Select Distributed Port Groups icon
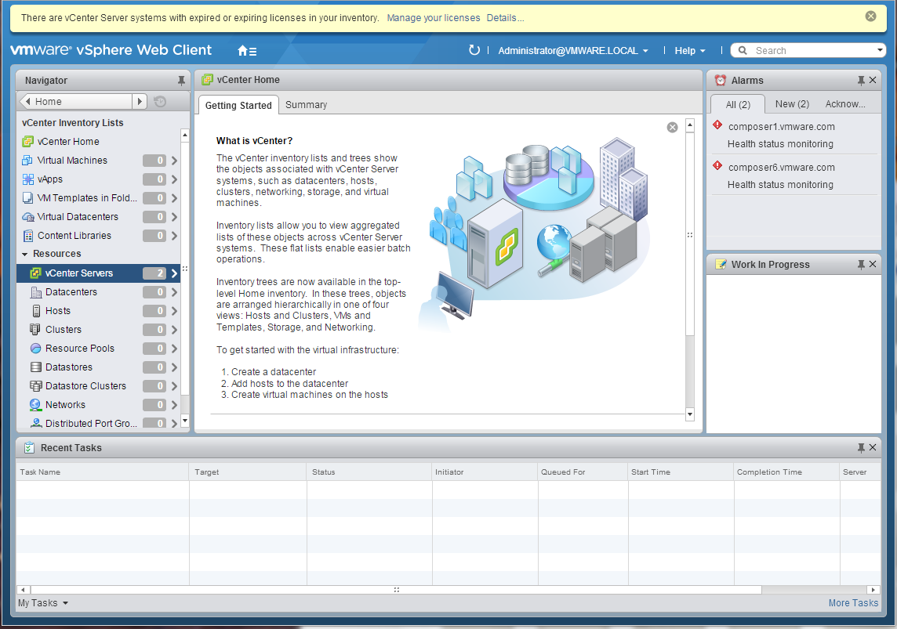 click(x=35, y=423)
